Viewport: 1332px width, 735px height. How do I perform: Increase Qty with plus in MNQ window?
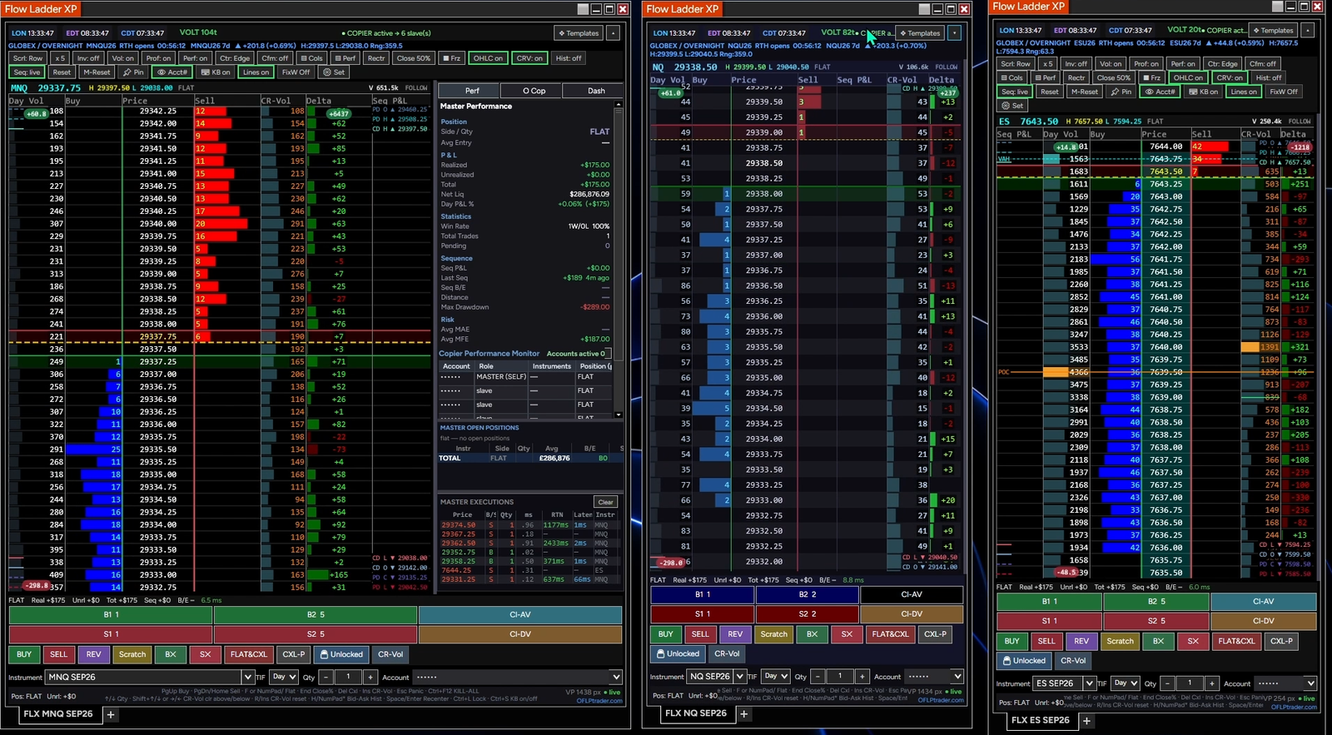coord(370,677)
